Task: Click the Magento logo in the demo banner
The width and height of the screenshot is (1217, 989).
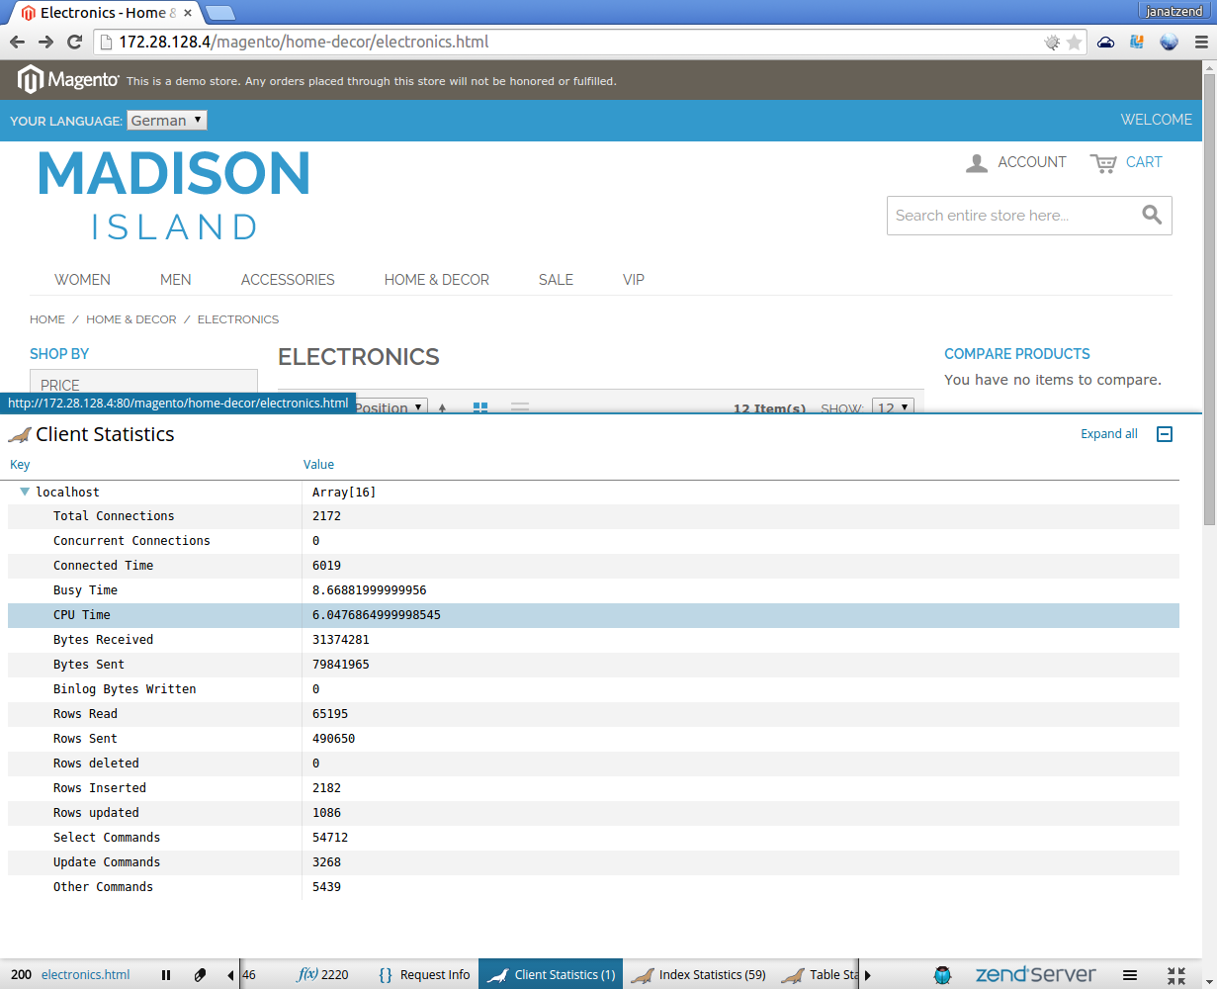Action: [x=68, y=80]
